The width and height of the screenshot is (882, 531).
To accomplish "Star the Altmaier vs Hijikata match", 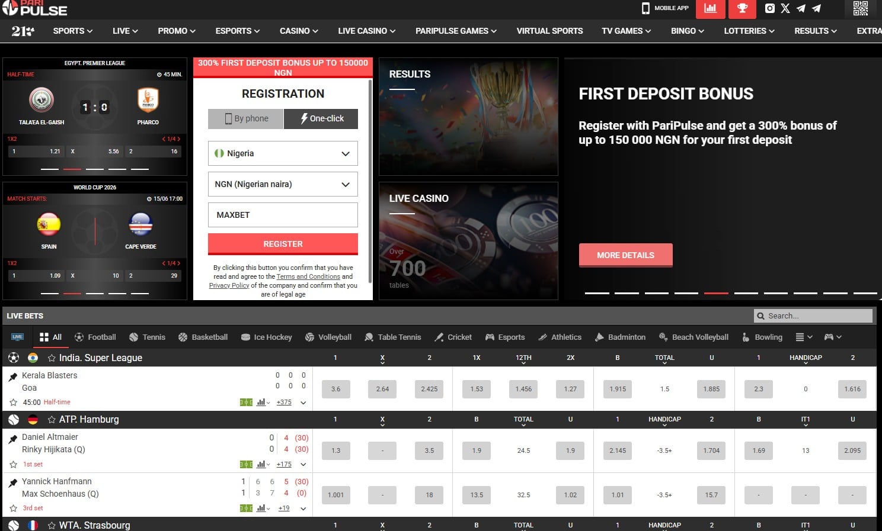I will pyautogui.click(x=13, y=465).
